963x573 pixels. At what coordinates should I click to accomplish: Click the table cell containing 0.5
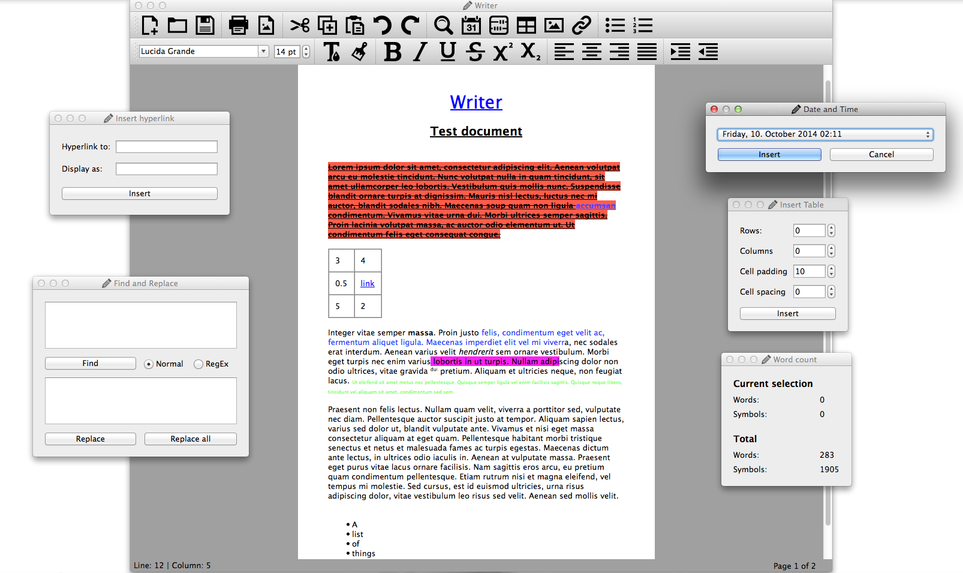point(341,283)
